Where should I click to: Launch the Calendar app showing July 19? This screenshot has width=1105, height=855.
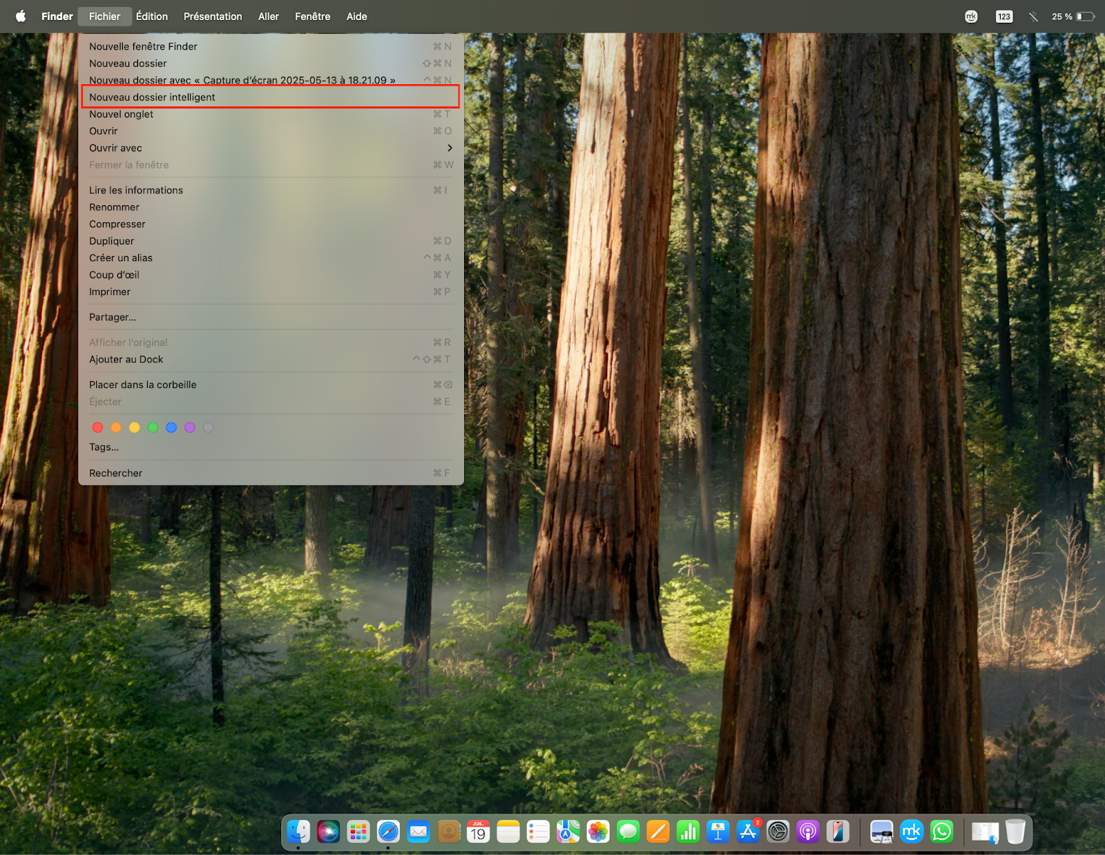coord(478,832)
